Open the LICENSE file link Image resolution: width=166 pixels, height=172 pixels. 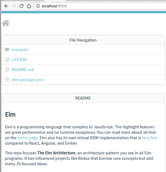(19, 60)
